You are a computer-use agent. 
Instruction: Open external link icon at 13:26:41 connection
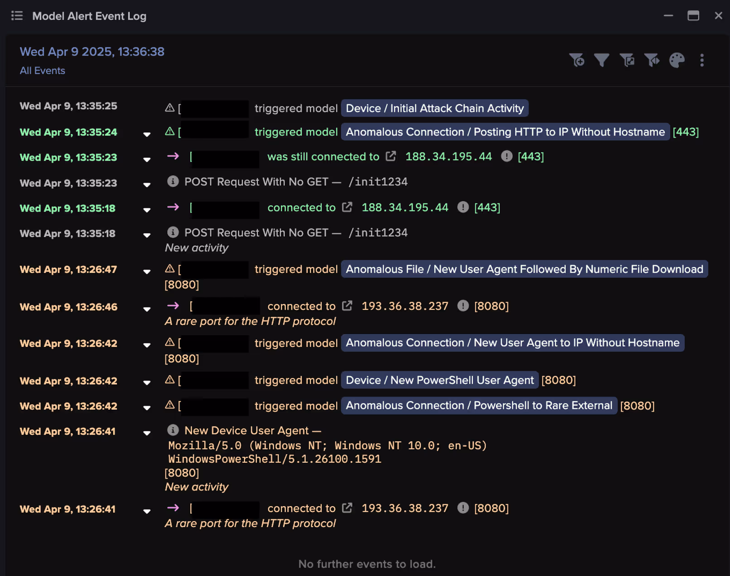click(x=347, y=508)
